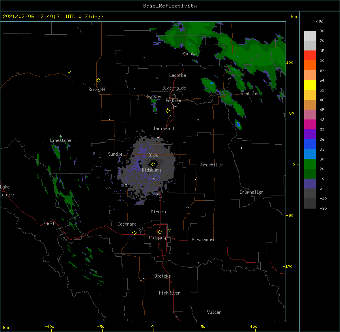Click the Innisfail label
This screenshot has height=332, width=340.
coord(164,129)
